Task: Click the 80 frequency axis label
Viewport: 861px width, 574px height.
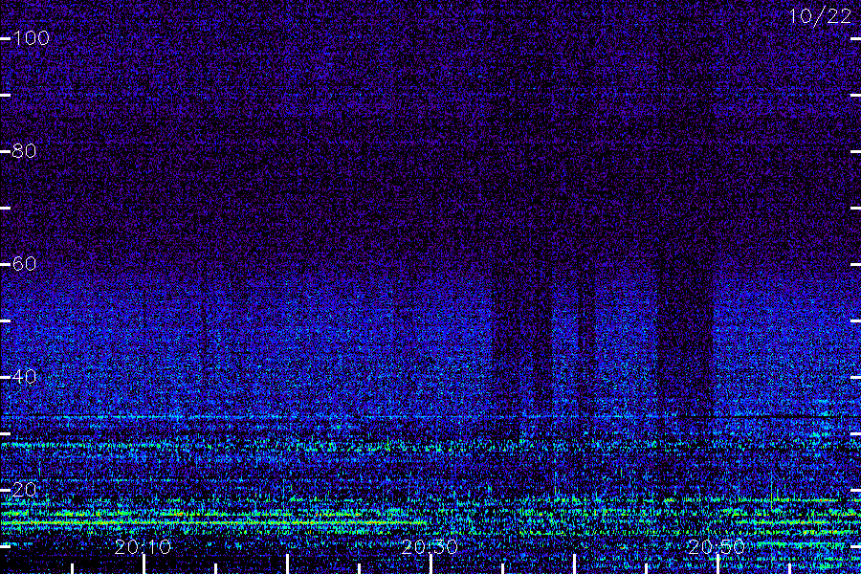Action: (x=24, y=151)
